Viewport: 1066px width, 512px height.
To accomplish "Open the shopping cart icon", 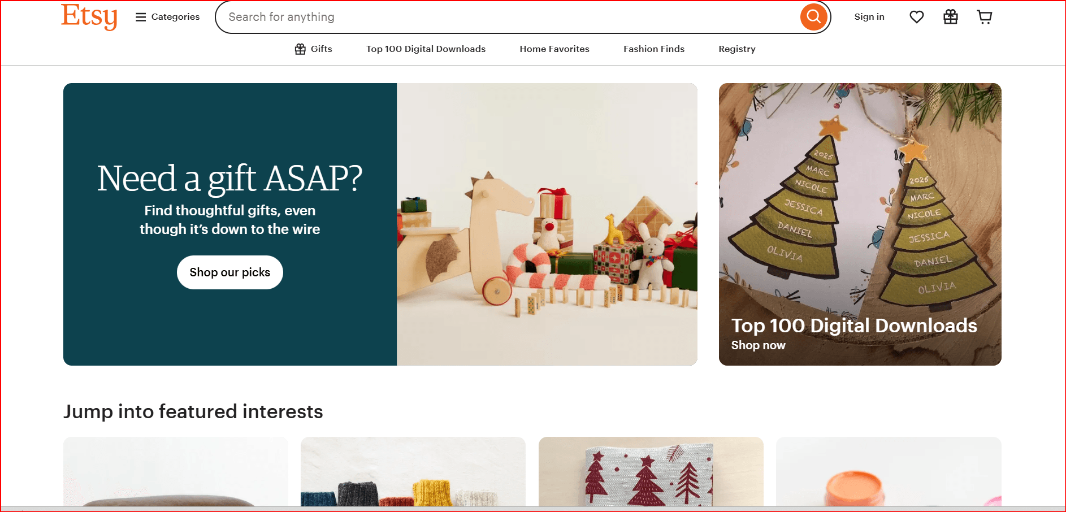I will (985, 17).
